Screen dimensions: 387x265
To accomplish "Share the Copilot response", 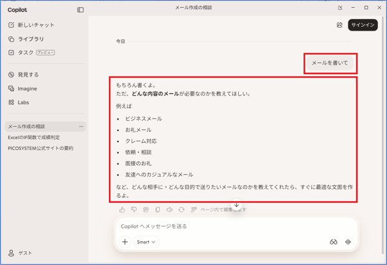I will 146,210.
